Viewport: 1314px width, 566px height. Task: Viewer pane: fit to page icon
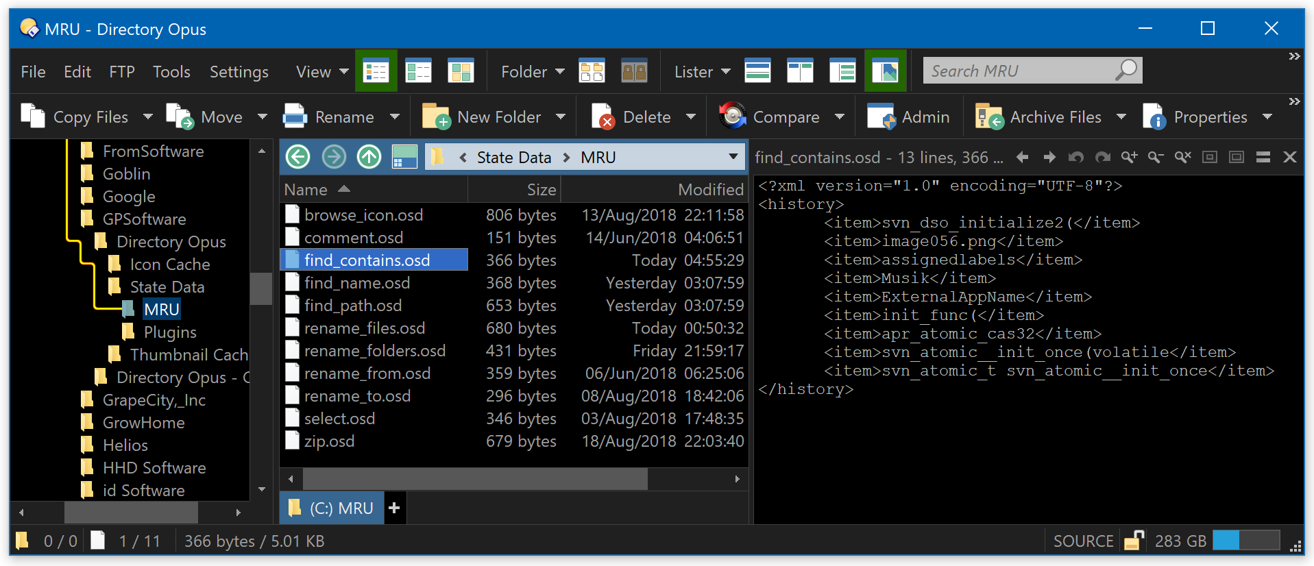click(1237, 157)
